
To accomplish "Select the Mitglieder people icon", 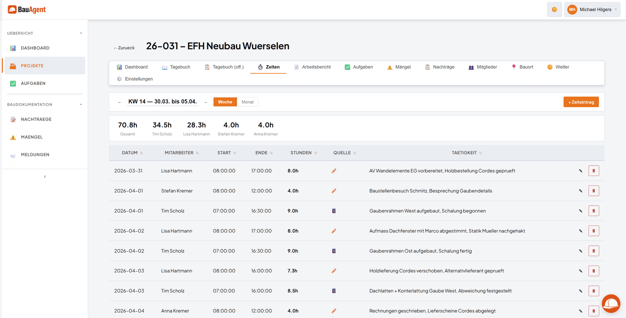I will pos(471,67).
